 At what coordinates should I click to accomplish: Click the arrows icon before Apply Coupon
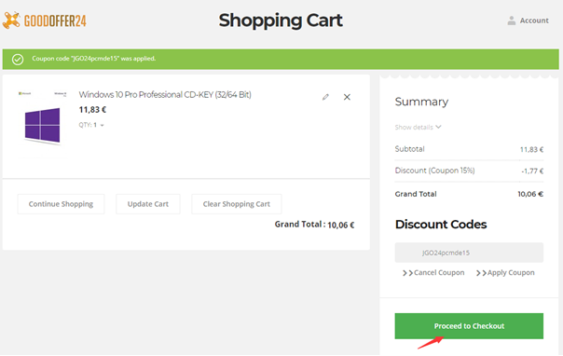point(481,273)
